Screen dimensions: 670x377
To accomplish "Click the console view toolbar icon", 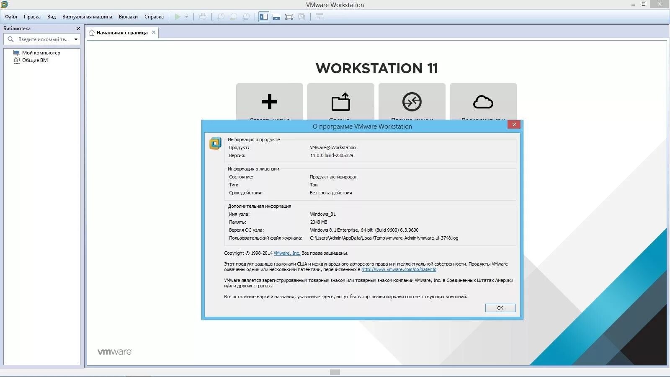I will [320, 17].
